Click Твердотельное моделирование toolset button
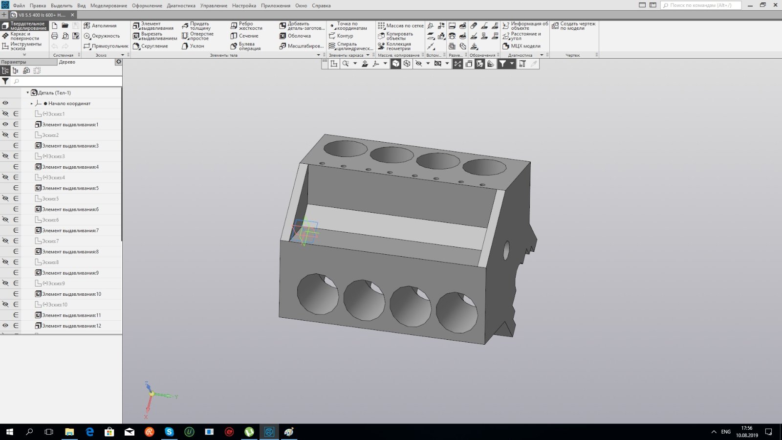Viewport: 782px width, 440px height. pos(24,25)
